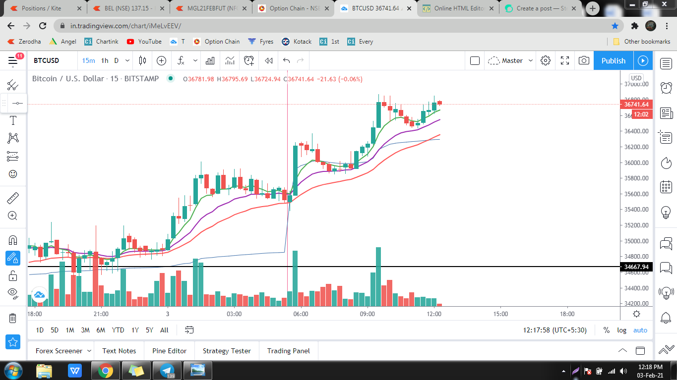The width and height of the screenshot is (677, 380).
Task: Expand the time interval dropdown arrow after D
Action: [127, 60]
